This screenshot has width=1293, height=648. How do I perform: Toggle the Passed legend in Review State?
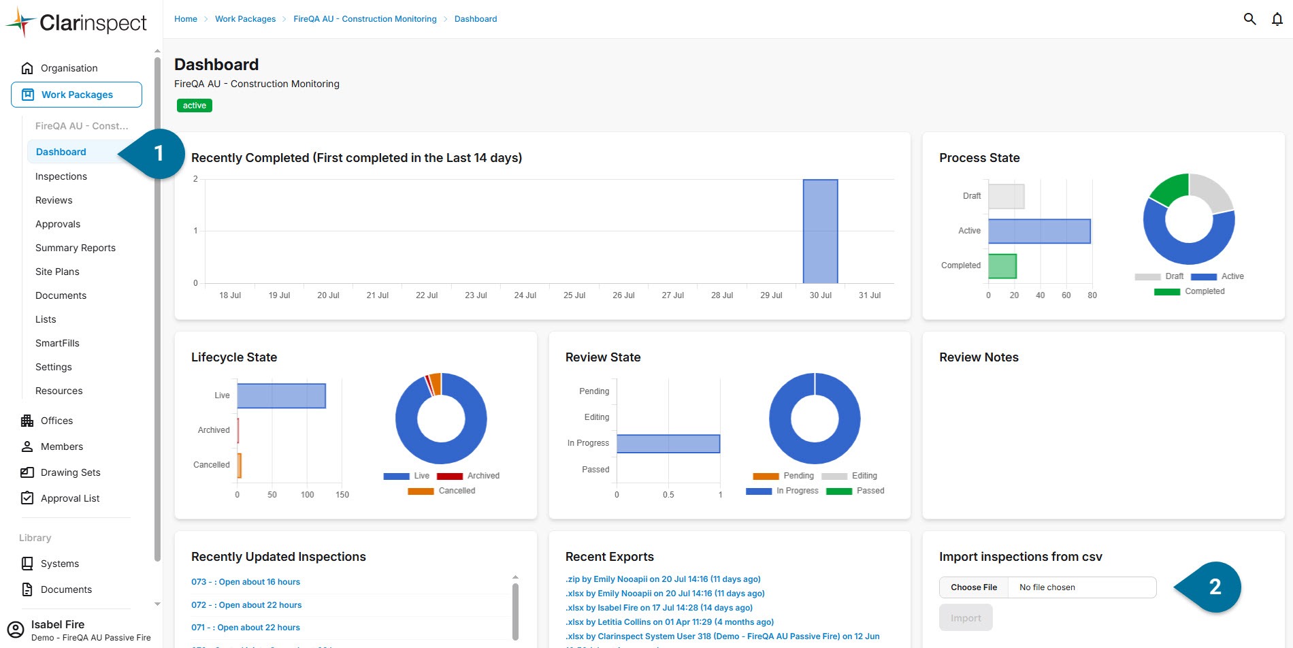(x=855, y=491)
